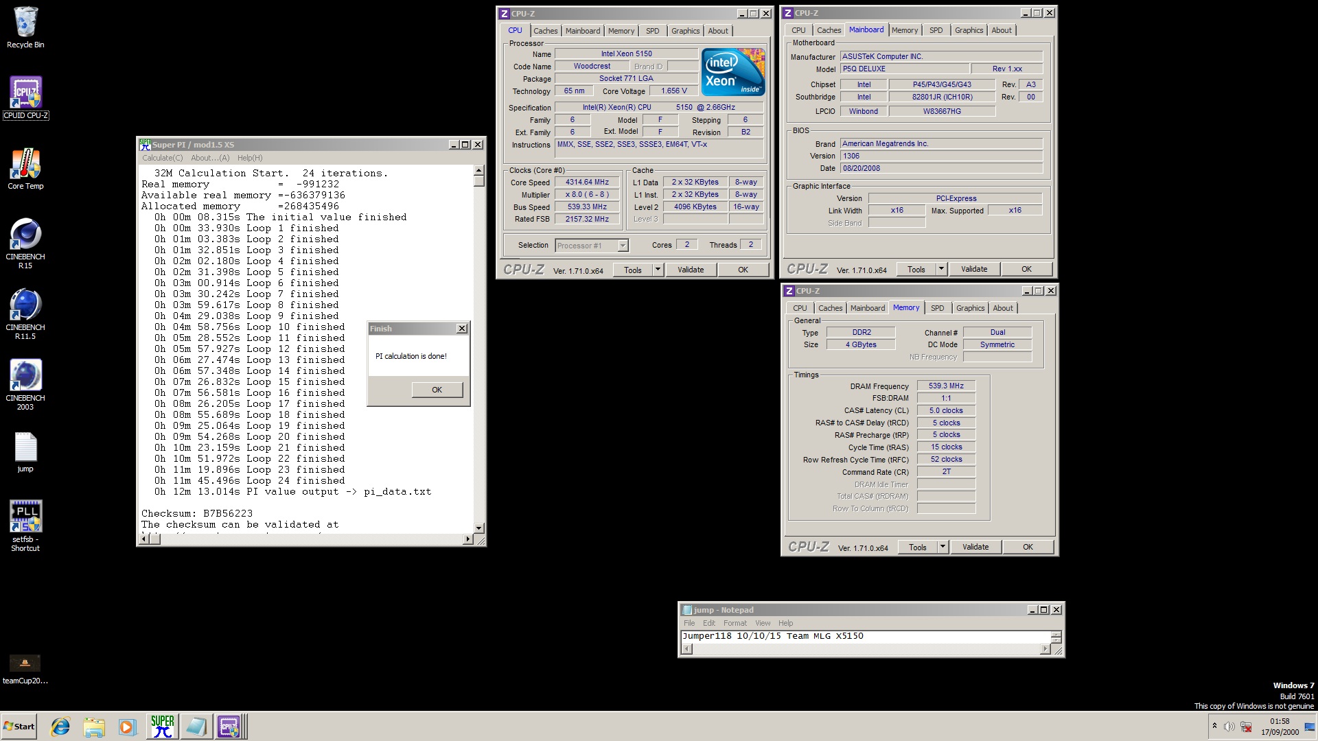Screen dimensions: 1318x741
Task: Click Notepad horizontal scrollbar left arrow
Action: point(687,649)
